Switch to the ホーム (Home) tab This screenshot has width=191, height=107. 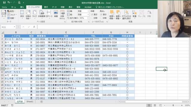[x=13, y=7]
